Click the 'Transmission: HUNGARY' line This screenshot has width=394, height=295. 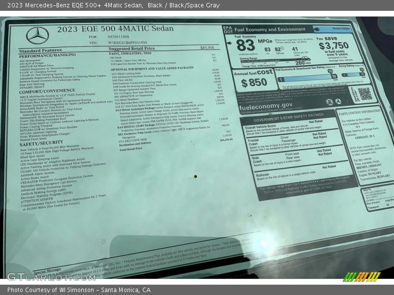click(x=375, y=177)
